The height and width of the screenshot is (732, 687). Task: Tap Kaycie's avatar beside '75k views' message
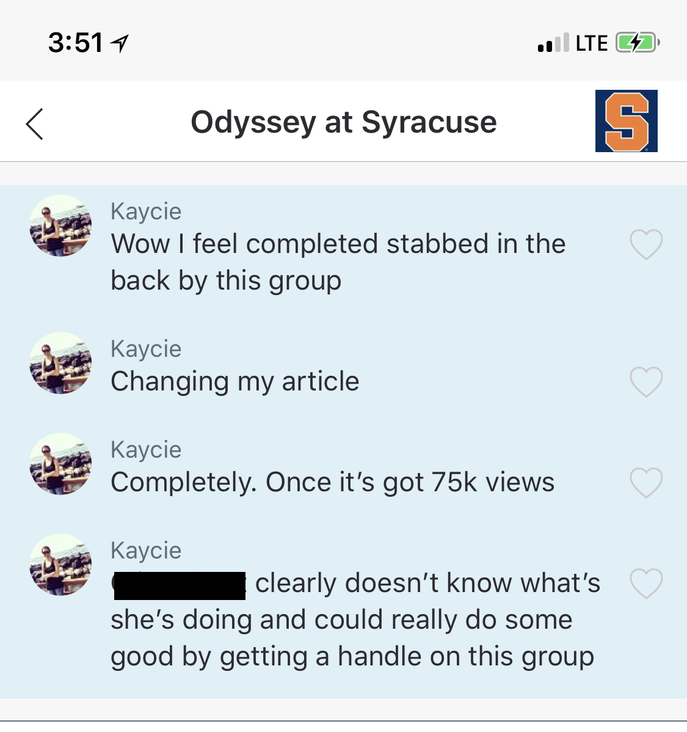(60, 464)
